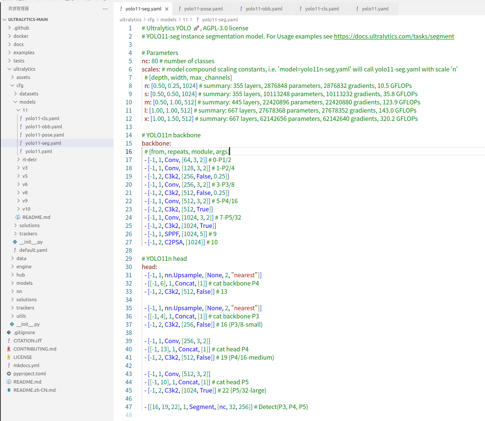
Task: Click the Python icon beside ultralytics/cfg __init__.py
Action: click(15, 242)
